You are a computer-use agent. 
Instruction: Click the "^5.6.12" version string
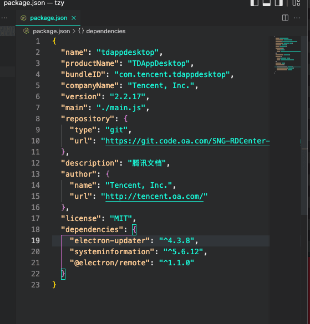coord(183,252)
